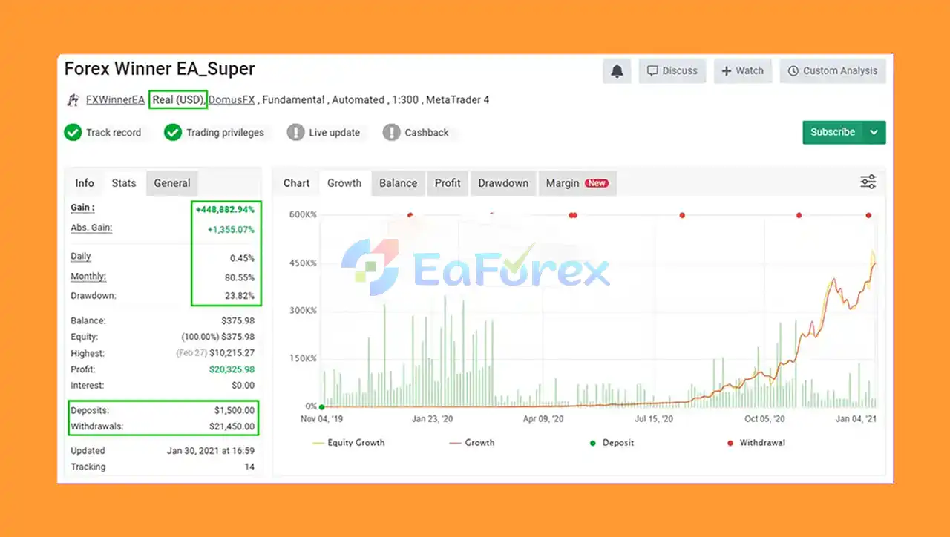Switch to the Stats tab
The image size is (950, 537).
pyautogui.click(x=124, y=183)
